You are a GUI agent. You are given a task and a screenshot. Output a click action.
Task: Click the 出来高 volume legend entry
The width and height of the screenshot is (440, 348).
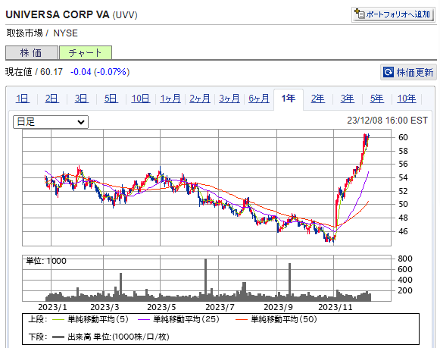(x=111, y=337)
